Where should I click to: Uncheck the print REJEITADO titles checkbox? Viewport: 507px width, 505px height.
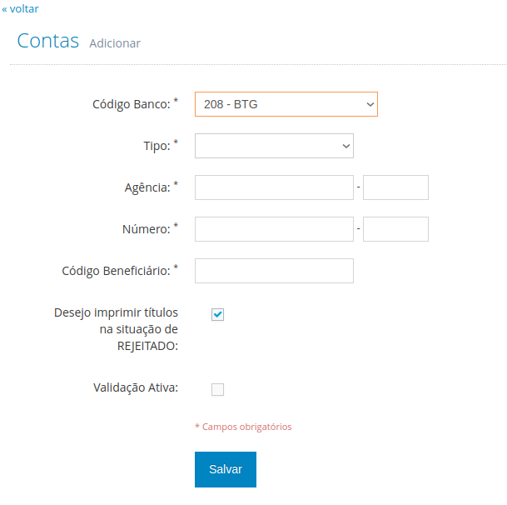(217, 314)
